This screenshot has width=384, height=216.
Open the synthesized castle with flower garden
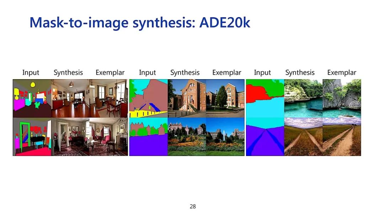[x=187, y=136]
